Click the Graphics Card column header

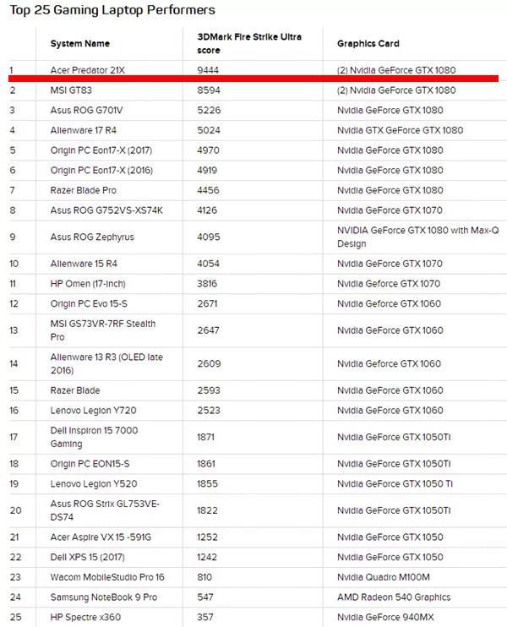368,43
